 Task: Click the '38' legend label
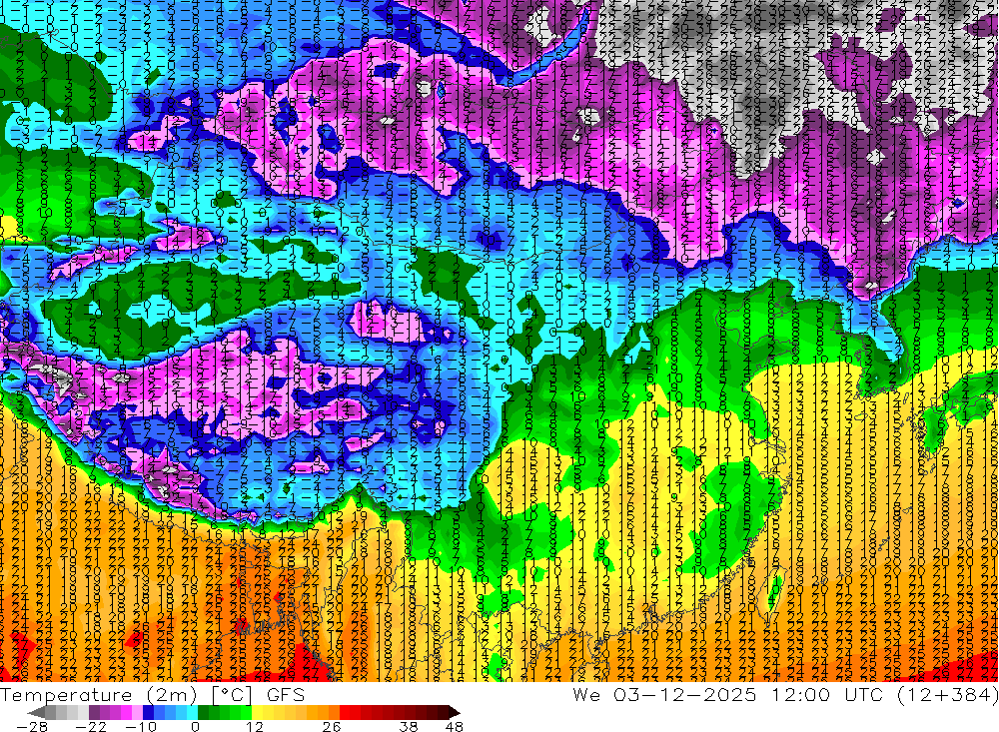click(x=409, y=727)
